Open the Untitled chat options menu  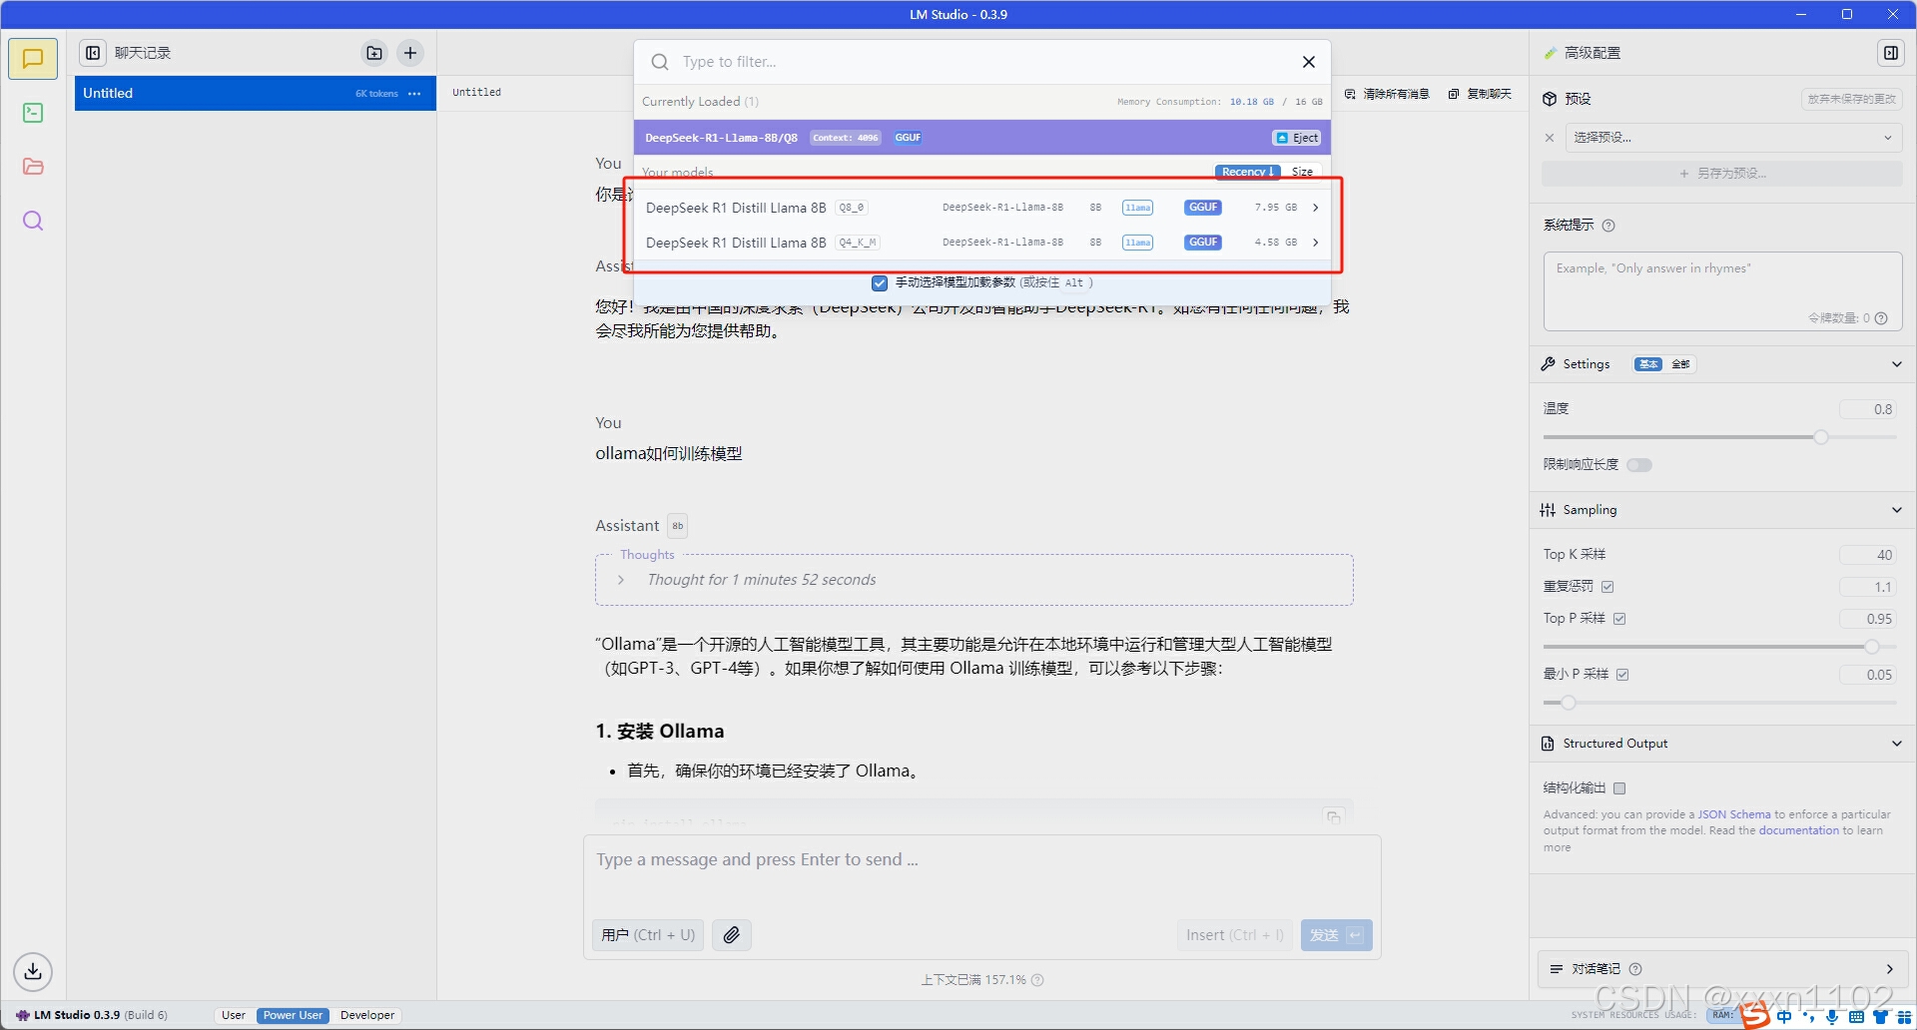[x=414, y=94]
